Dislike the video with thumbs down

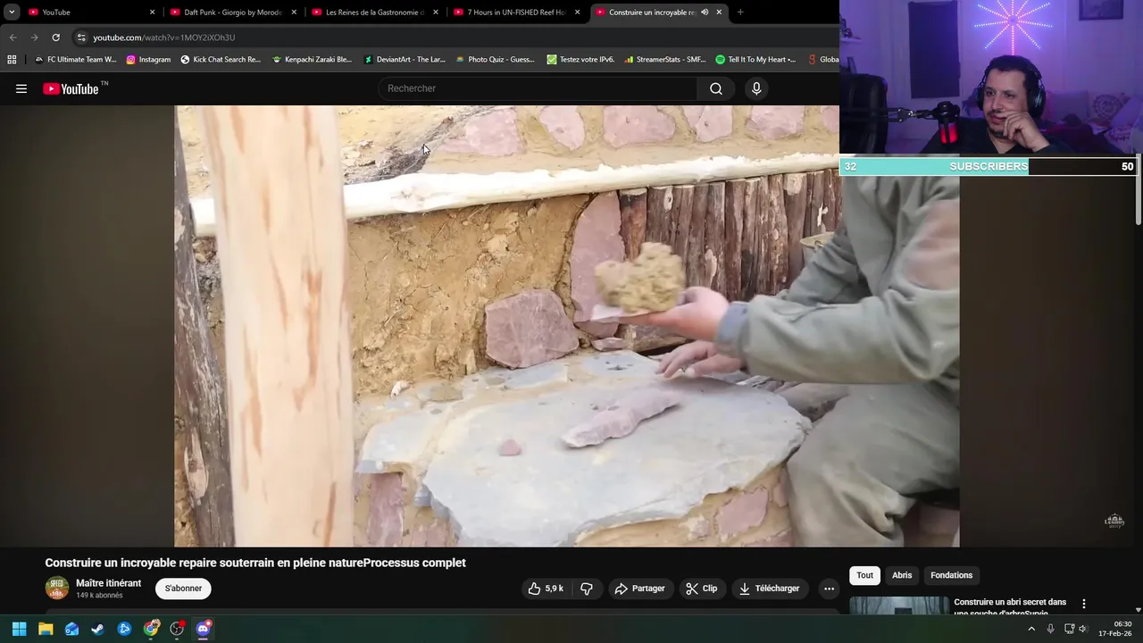(587, 589)
